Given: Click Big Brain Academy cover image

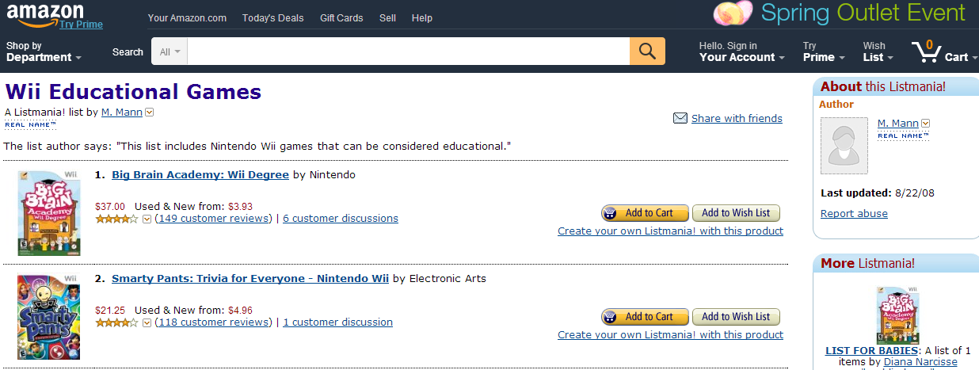Looking at the screenshot, I should 49,212.
